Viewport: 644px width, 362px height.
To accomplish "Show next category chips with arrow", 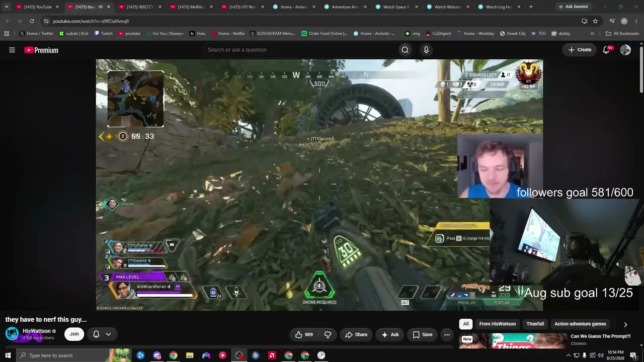I will [625, 324].
